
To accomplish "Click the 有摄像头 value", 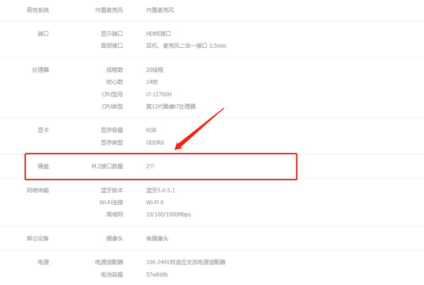I will [157, 238].
